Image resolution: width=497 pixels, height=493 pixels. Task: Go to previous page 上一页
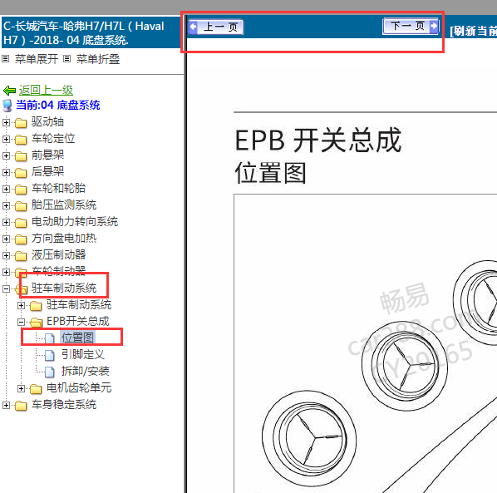coord(216,27)
